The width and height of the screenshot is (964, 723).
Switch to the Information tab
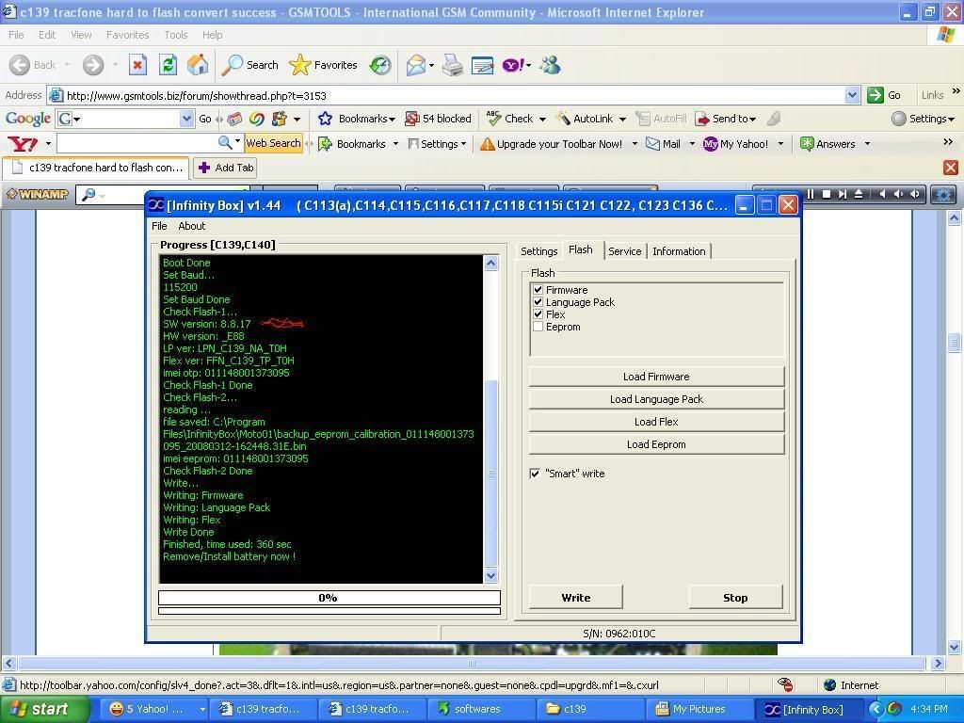(679, 250)
